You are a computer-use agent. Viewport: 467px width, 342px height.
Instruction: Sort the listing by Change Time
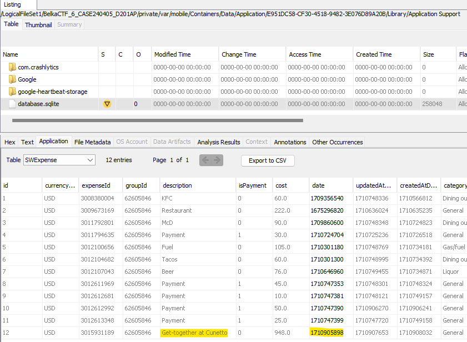pos(252,54)
